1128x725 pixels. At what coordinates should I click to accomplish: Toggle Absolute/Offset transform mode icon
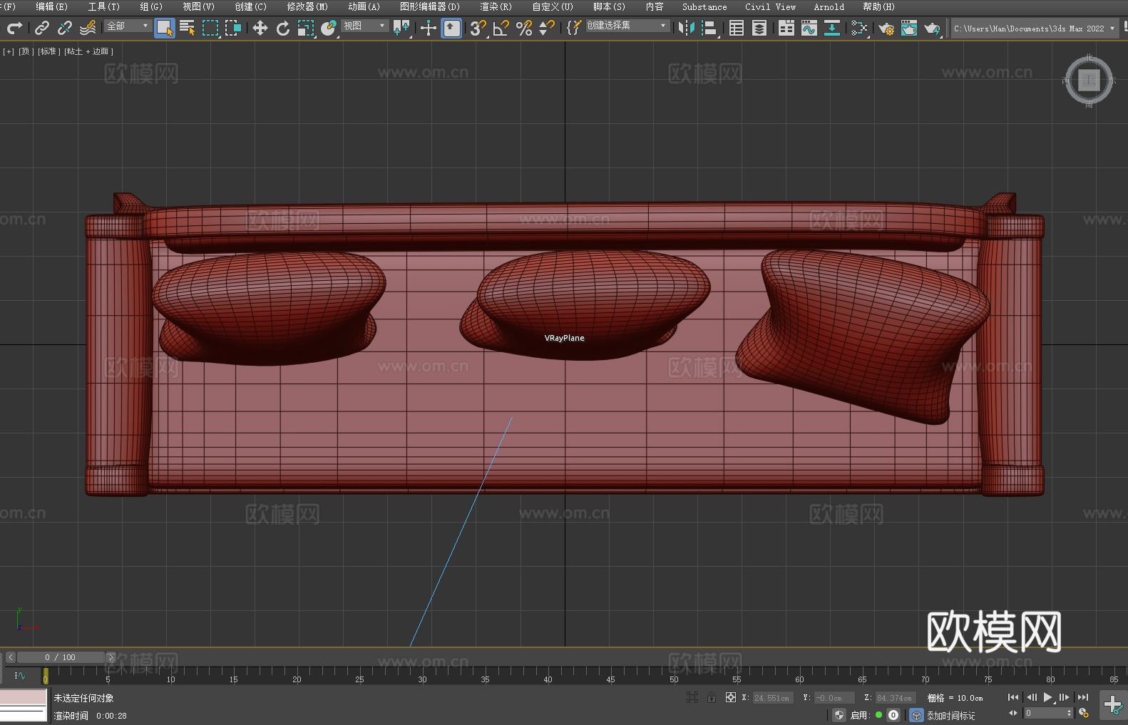tap(731, 697)
